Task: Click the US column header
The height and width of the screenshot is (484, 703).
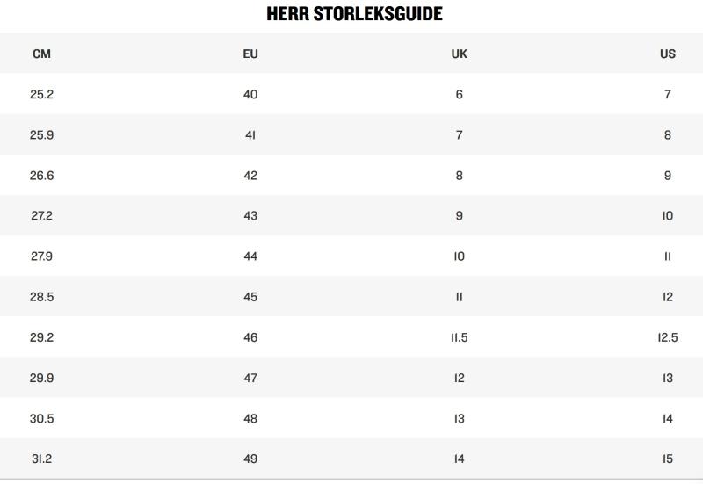Action: click(668, 54)
